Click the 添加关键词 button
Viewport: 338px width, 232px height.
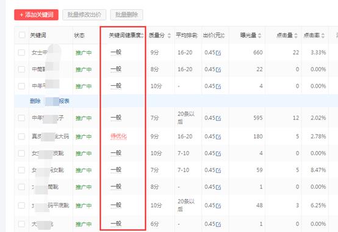[36, 15]
